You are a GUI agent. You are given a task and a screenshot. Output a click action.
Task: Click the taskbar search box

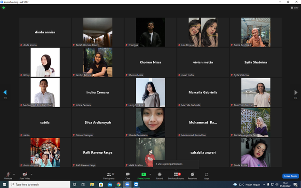[x=40, y=184]
